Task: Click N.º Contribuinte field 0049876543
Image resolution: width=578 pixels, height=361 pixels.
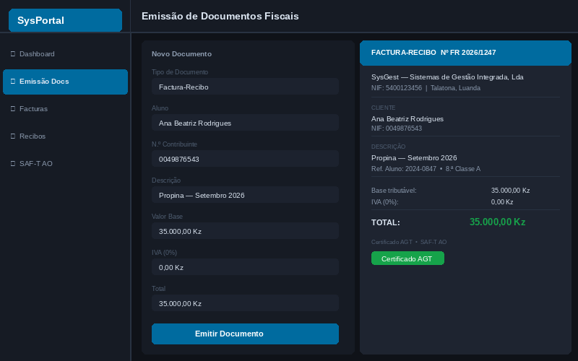Action: coord(245,159)
